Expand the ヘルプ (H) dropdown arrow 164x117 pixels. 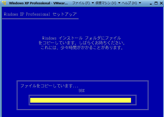140,3
